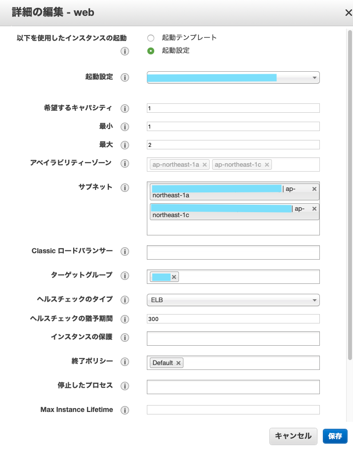Click the 最大 capacity input field
Screen dimensions: 353x455
tap(233, 145)
